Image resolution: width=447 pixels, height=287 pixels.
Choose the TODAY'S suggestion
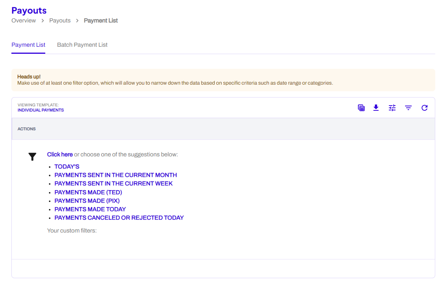[67, 167]
